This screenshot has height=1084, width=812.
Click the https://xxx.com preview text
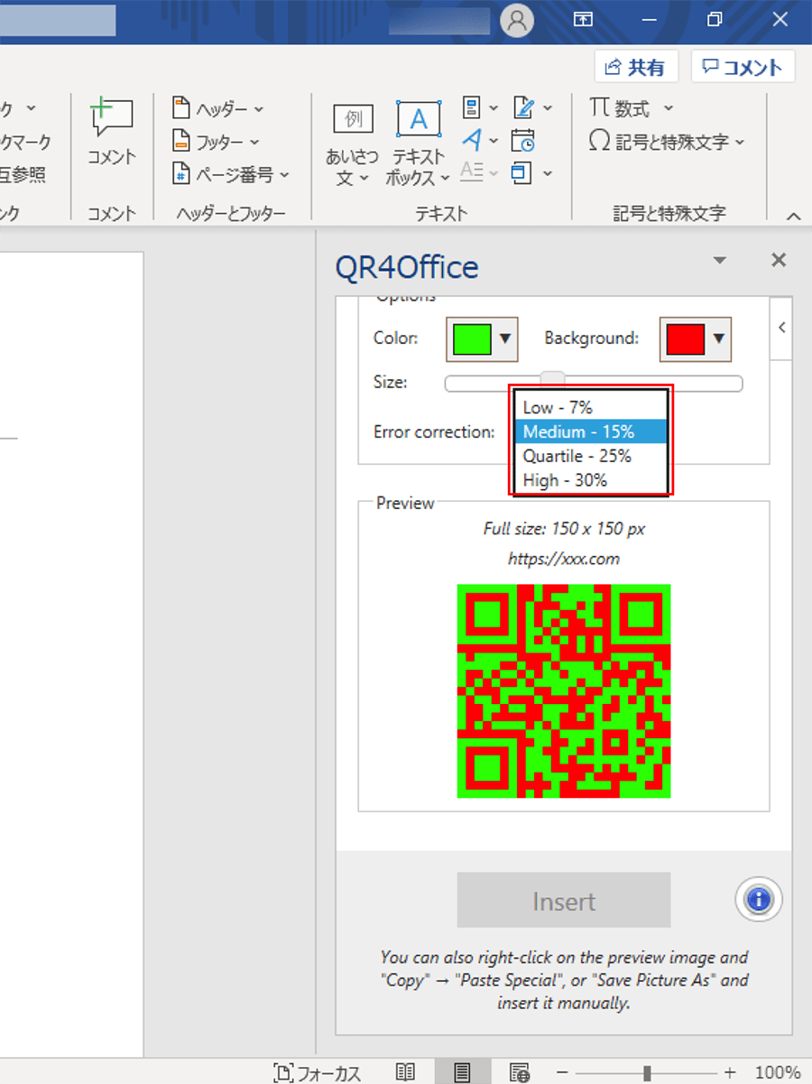click(x=564, y=559)
